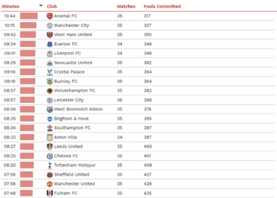Viewport: 277px width, 198px height.
Task: Sort by Fouls Committed column header
Action: pos(162,6)
